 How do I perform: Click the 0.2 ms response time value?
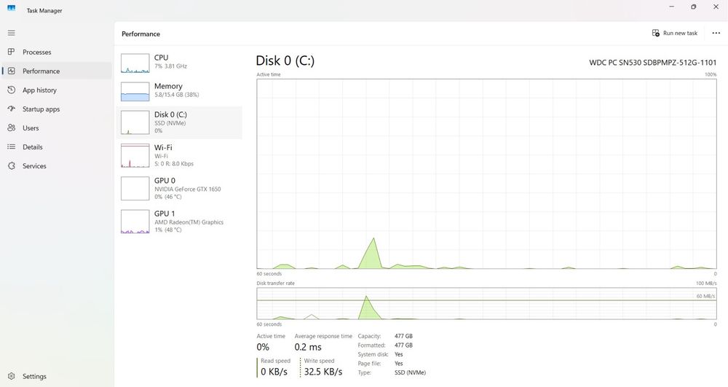tap(308, 347)
